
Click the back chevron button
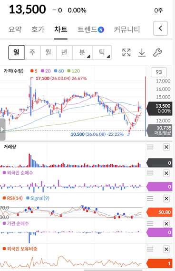(161, 29)
